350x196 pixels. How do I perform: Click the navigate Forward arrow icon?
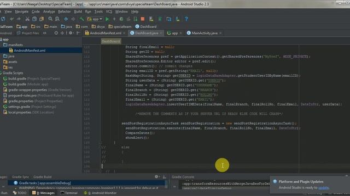click(x=73, y=19)
